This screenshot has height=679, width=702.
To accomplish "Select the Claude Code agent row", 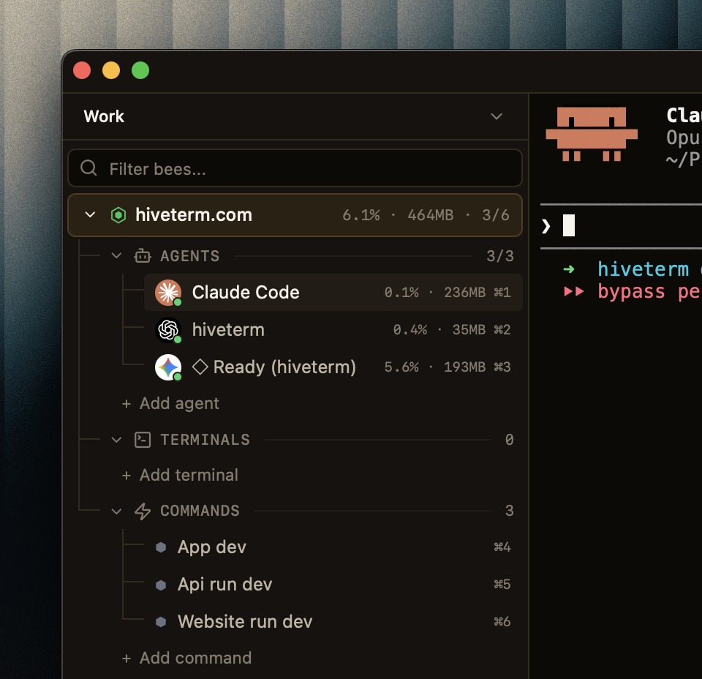I will tap(333, 293).
